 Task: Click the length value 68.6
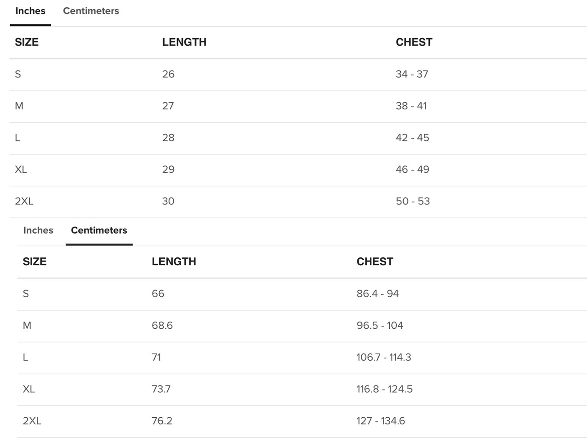pos(162,325)
